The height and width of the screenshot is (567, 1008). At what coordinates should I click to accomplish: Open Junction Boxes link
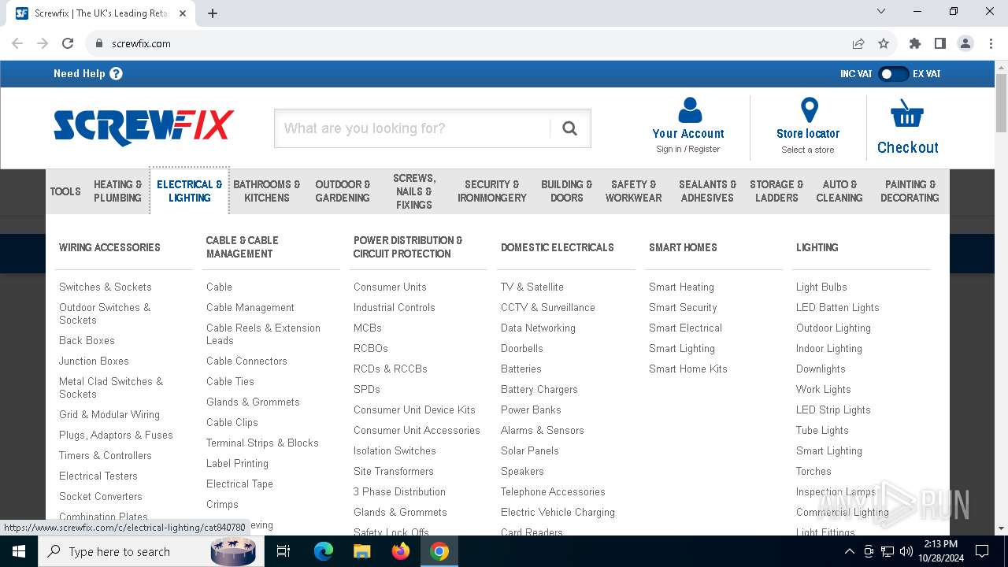click(x=94, y=361)
